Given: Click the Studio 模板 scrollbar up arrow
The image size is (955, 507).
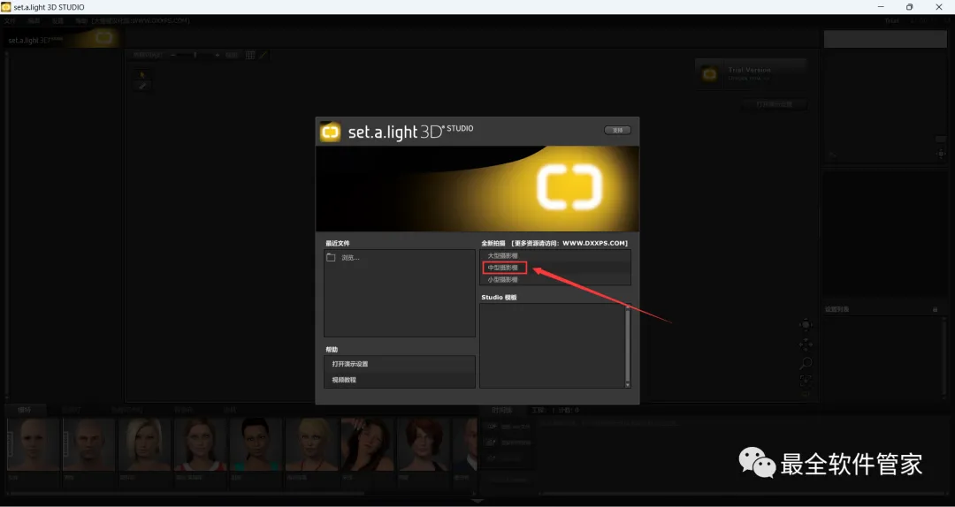Looking at the screenshot, I should (627, 307).
